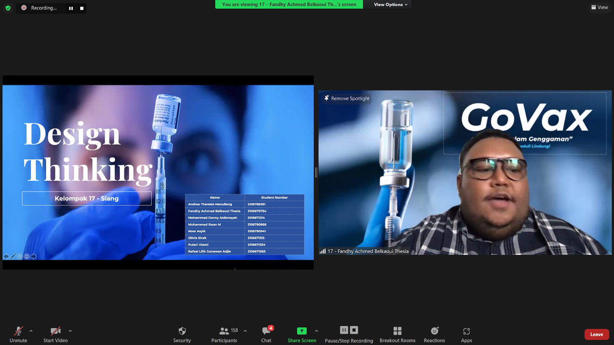Click the 'Recording...' status label
Viewport: 614px width, 345px height.
(44, 8)
